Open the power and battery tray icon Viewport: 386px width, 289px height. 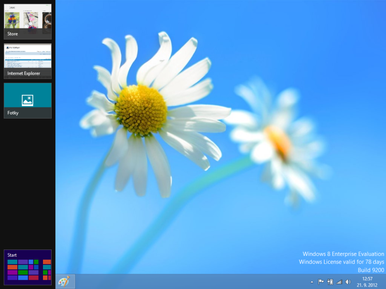(330, 282)
